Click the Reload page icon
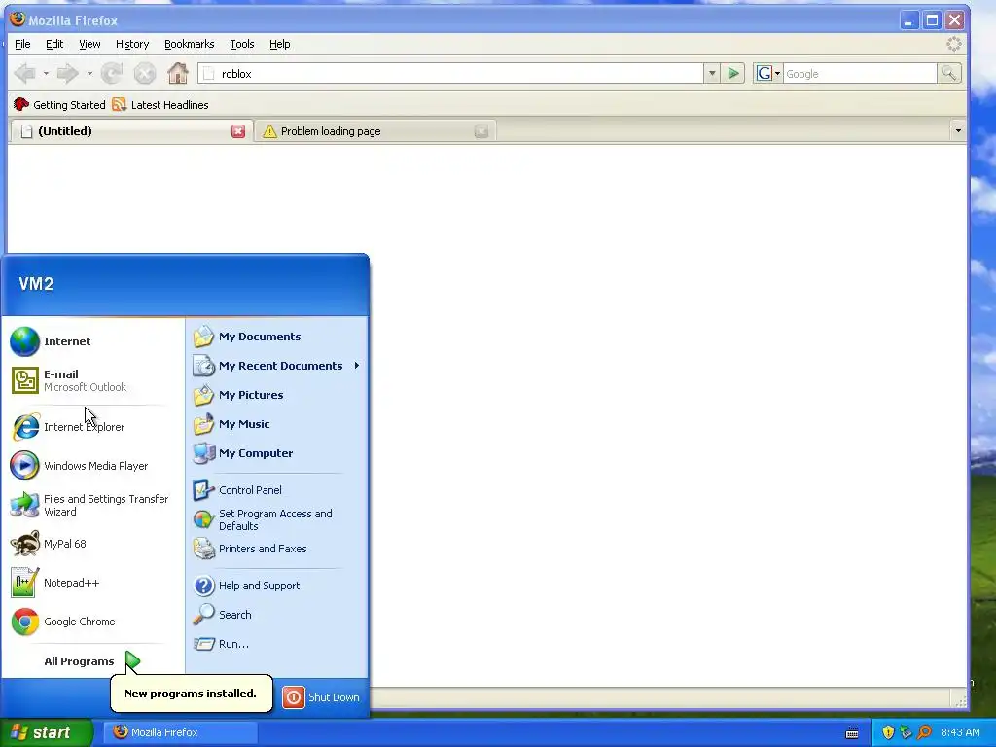The height and width of the screenshot is (747, 996). [112, 74]
